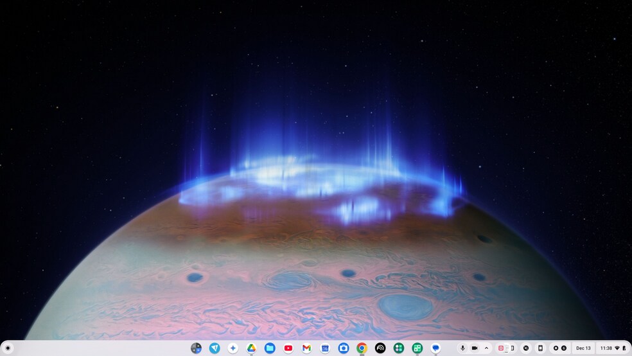Open the pink pinned-window tray icon
This screenshot has width=632, height=356.
click(x=501, y=348)
